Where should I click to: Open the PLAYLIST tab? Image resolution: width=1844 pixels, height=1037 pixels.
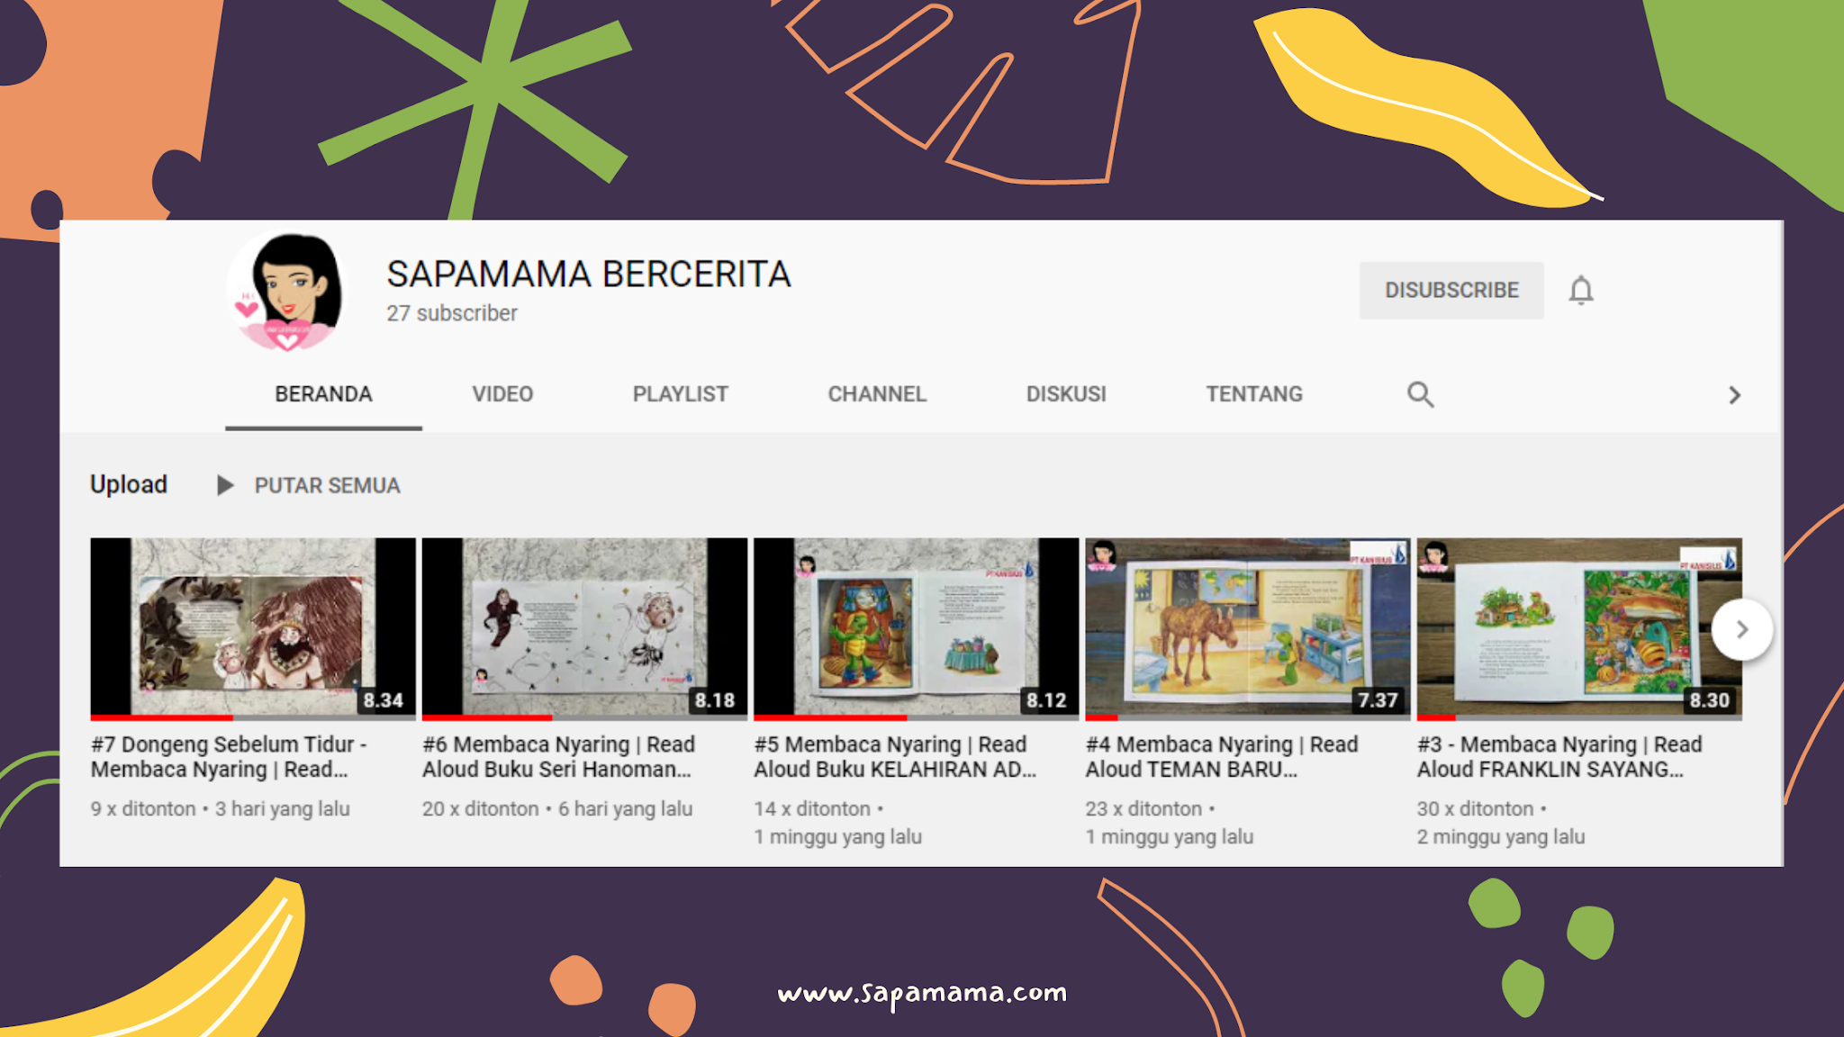tap(680, 394)
